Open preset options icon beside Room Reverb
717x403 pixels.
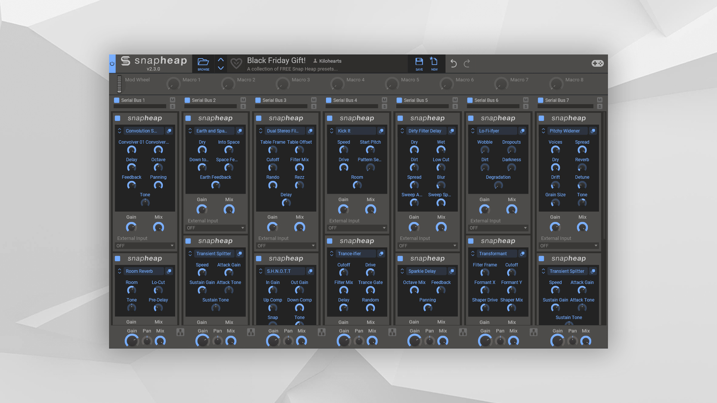pyautogui.click(x=169, y=271)
